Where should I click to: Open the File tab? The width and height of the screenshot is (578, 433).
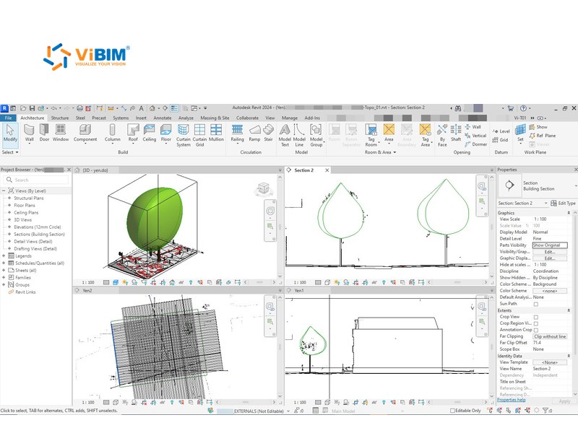pyautogui.click(x=8, y=118)
